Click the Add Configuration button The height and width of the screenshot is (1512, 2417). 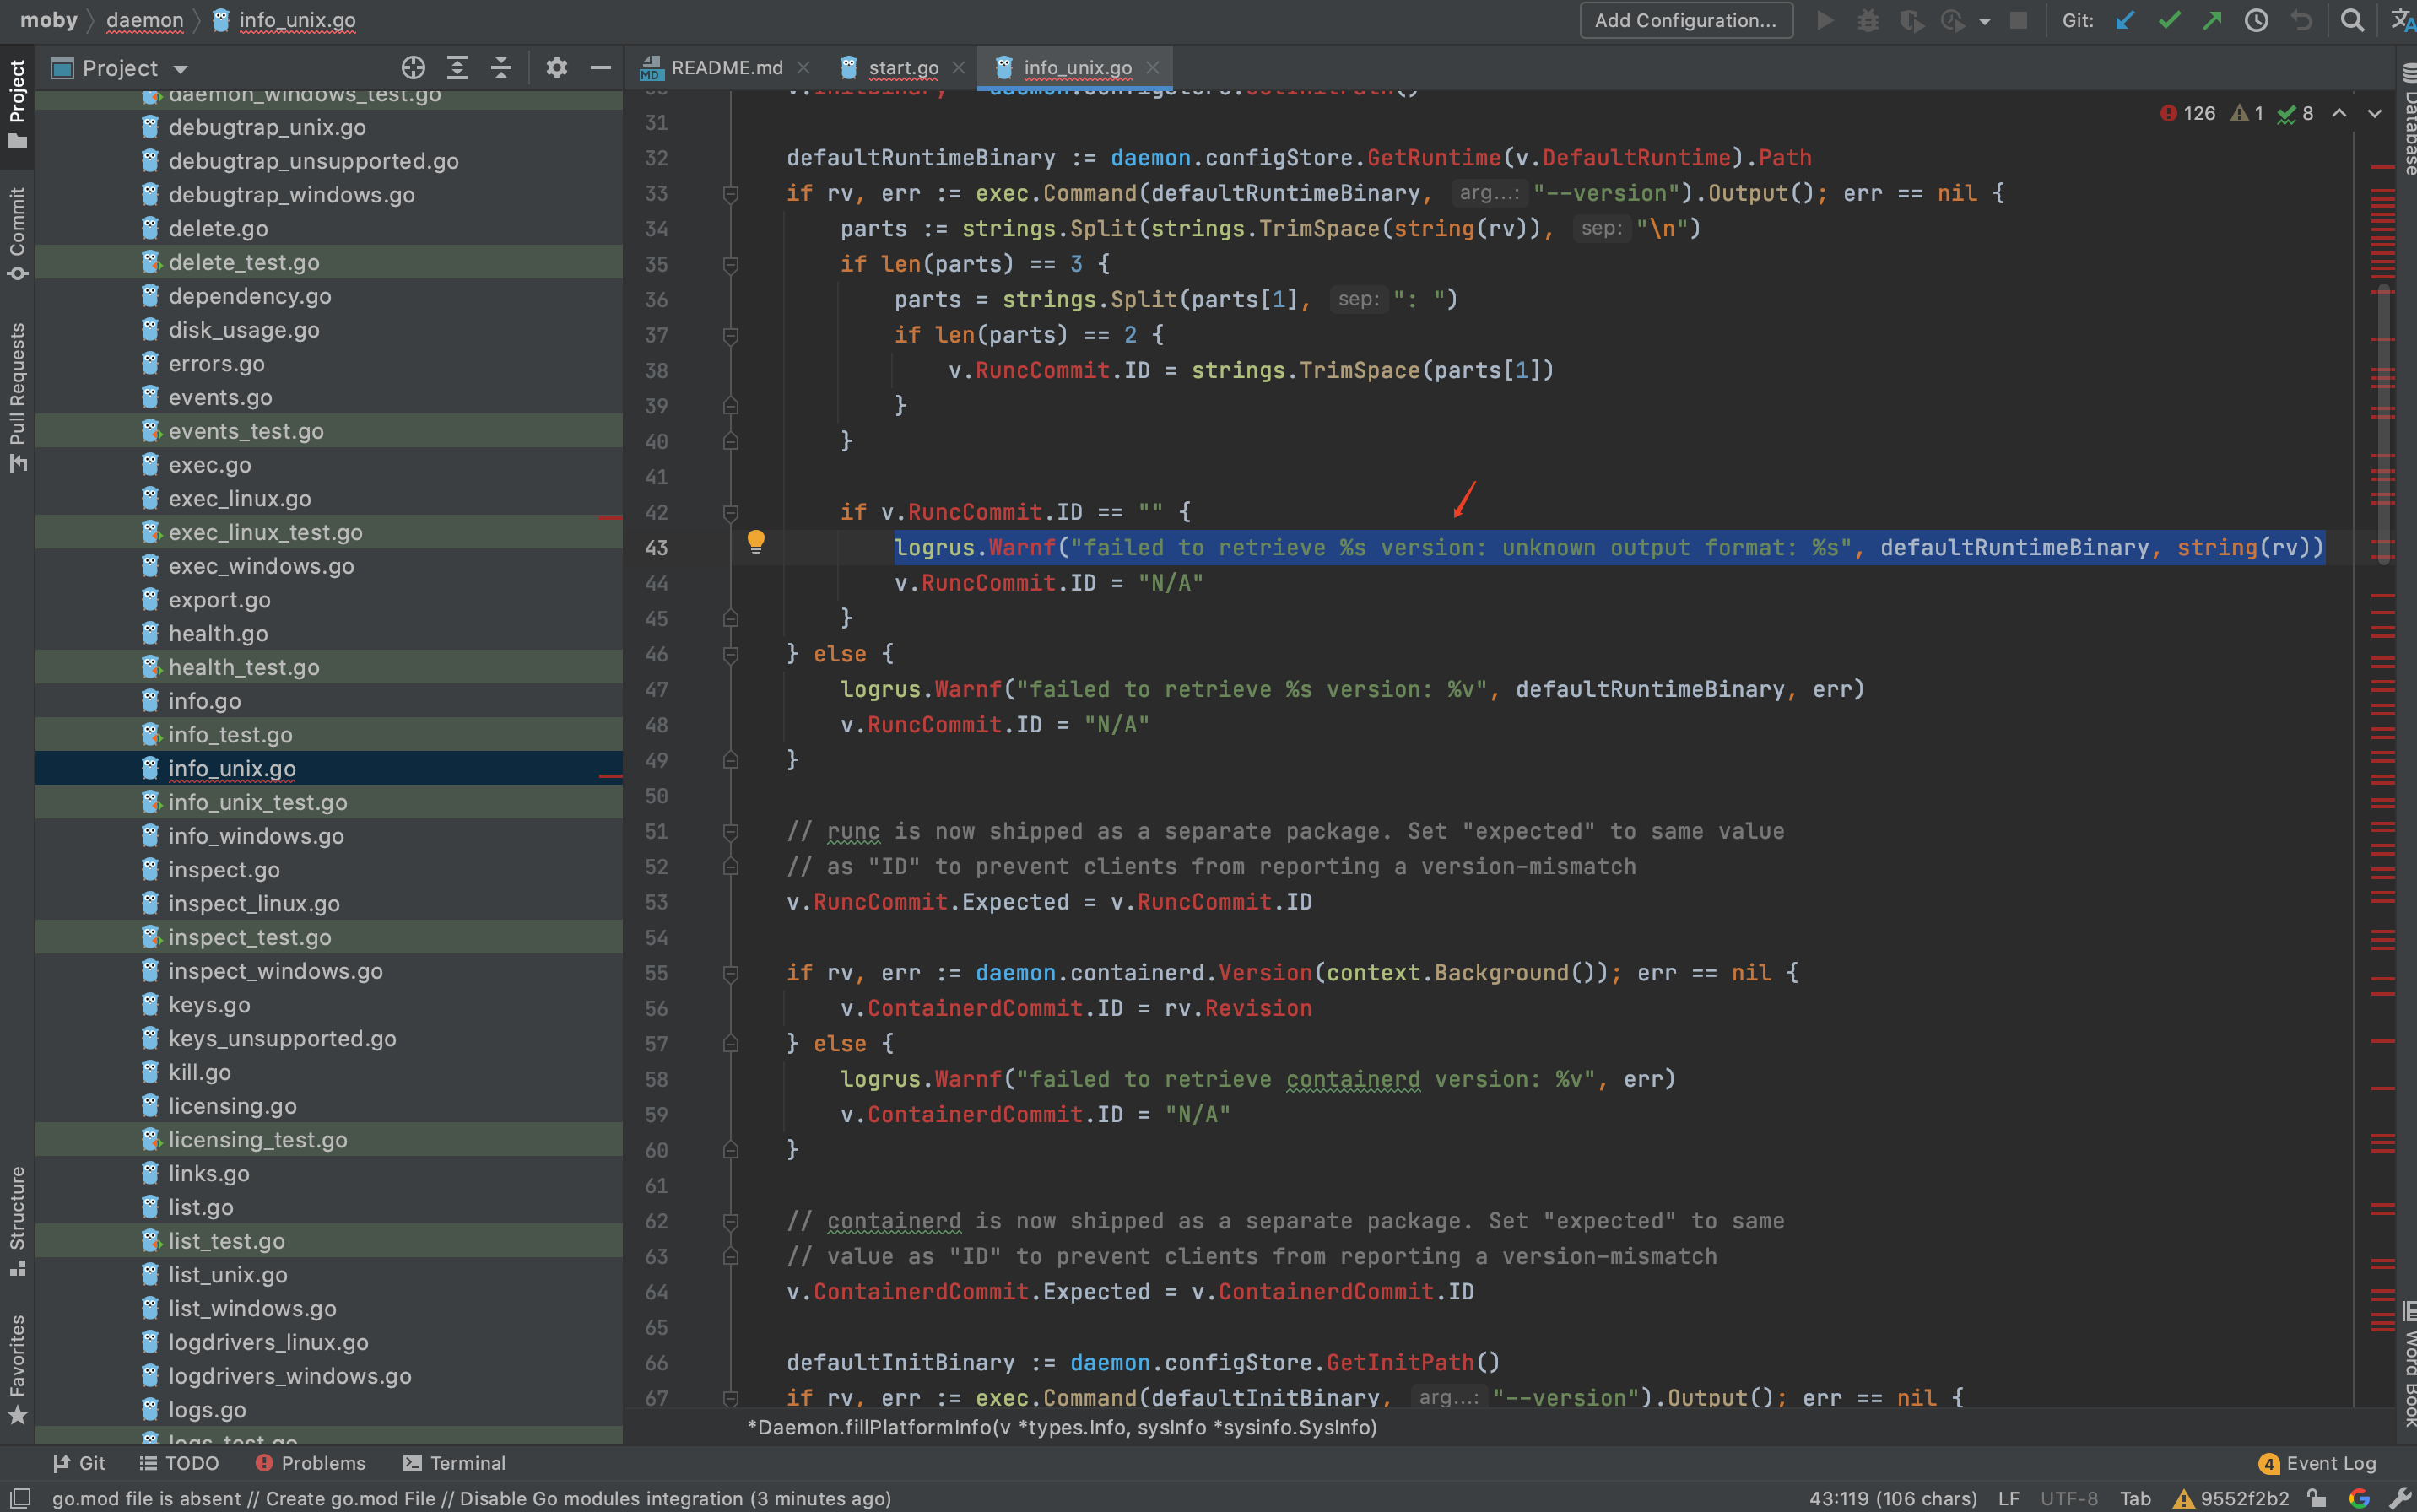pos(1685,20)
